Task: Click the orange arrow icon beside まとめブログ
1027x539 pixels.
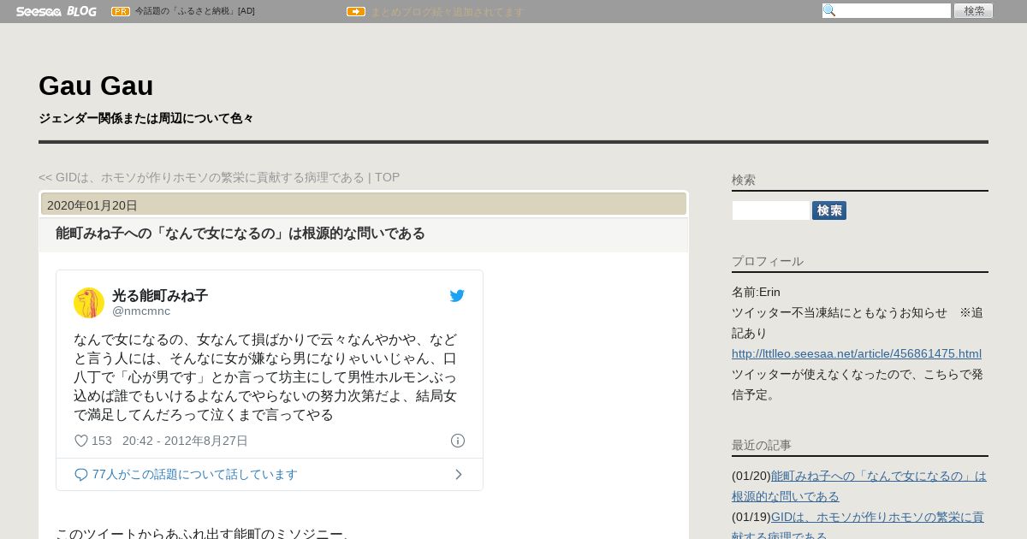Action: pyautogui.click(x=356, y=11)
